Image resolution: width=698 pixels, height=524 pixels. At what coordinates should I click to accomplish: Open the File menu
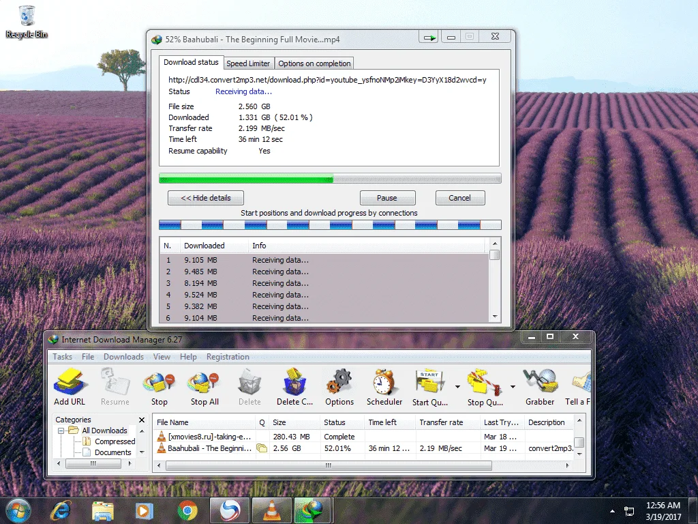coord(88,356)
